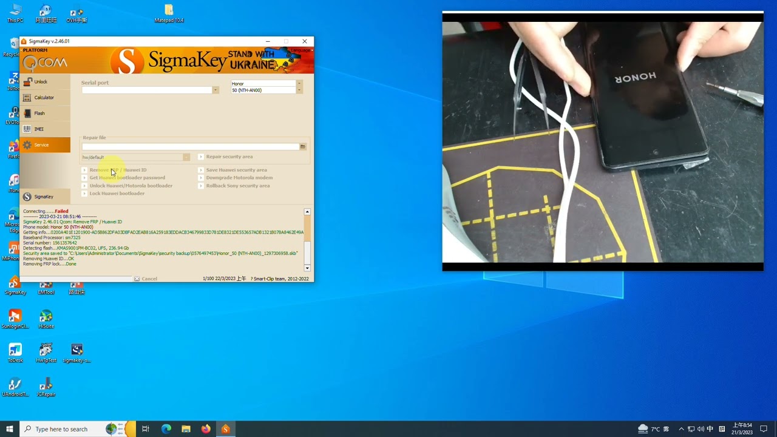Viewport: 777px width, 437px height.
Task: Select the Service section
Action: coord(45,145)
